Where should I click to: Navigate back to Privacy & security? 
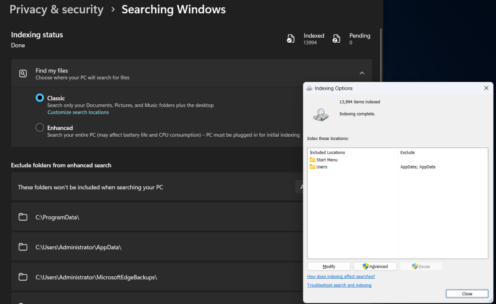[56, 9]
